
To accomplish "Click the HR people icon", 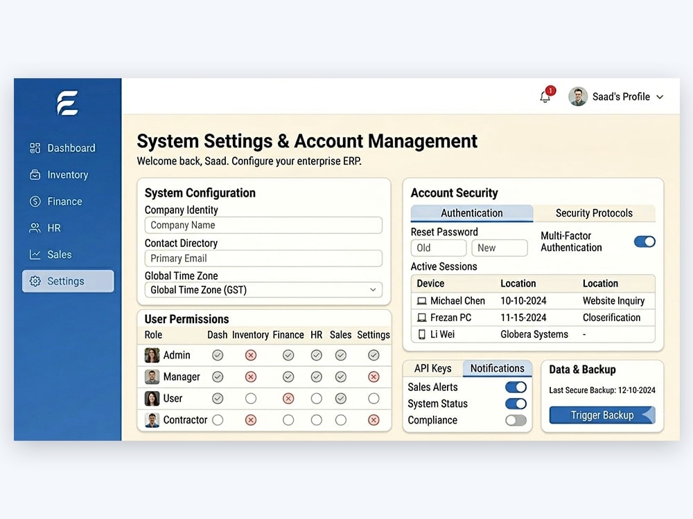I will tap(35, 228).
